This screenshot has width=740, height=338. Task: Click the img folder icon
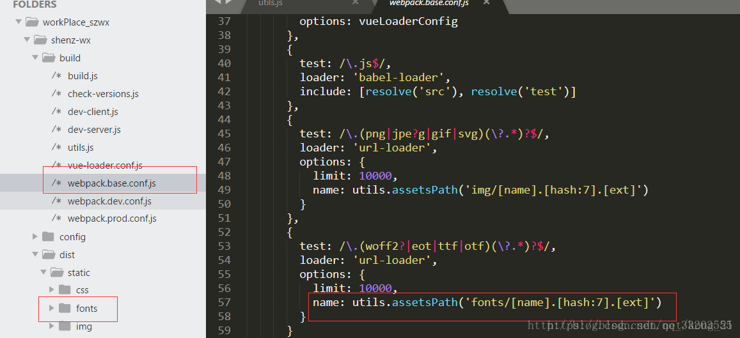point(65,326)
